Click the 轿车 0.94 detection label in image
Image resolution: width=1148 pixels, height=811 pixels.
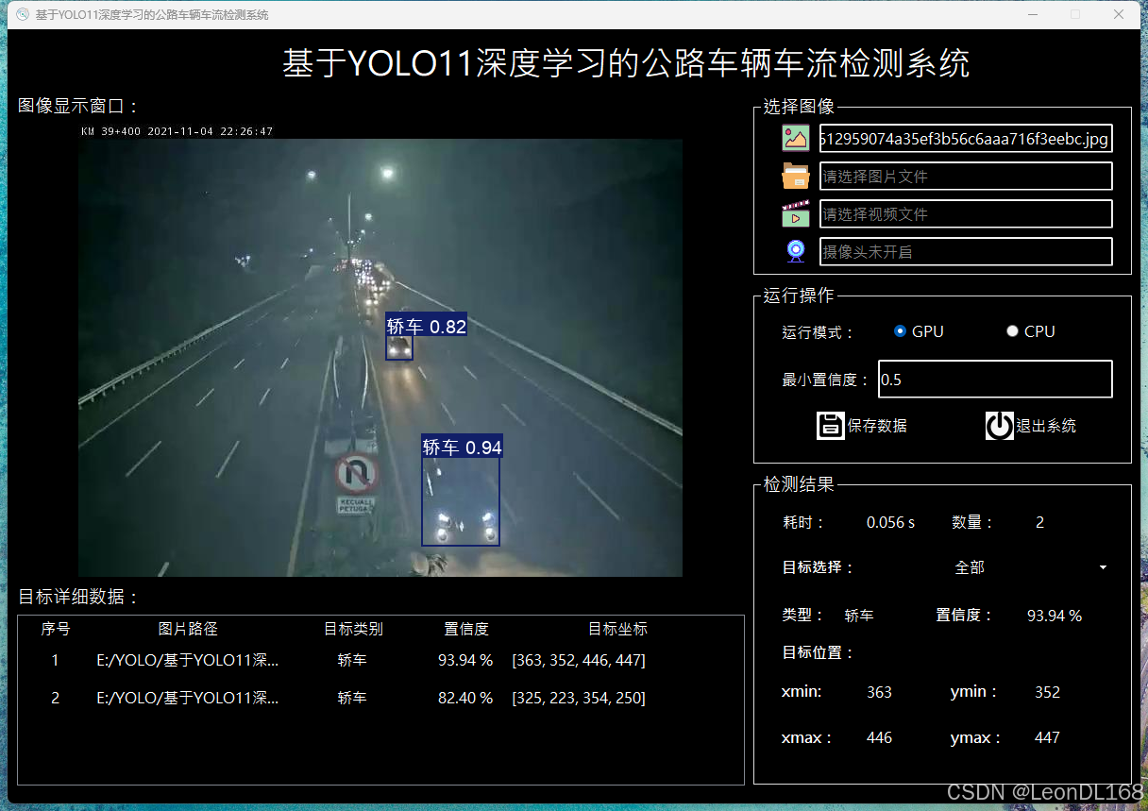pyautogui.click(x=462, y=448)
